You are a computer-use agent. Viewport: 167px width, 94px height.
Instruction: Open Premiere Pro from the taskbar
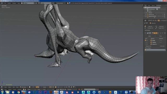tap(45, 92)
